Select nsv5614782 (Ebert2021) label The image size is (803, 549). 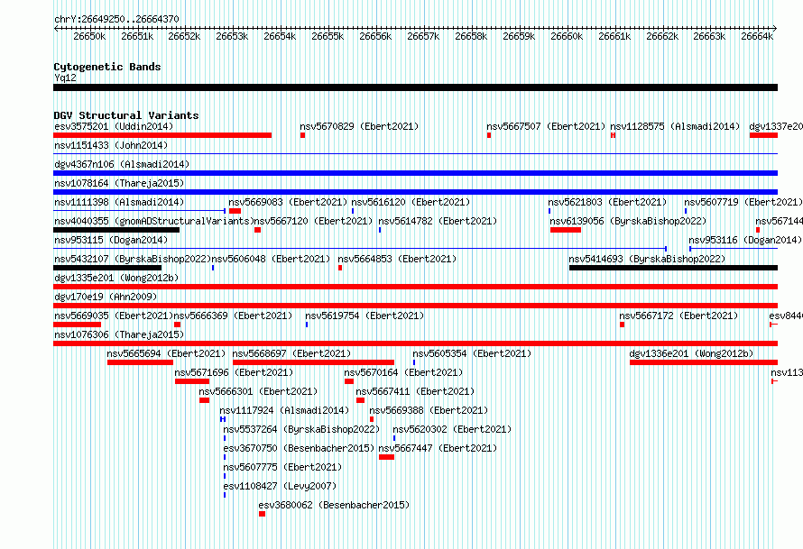(438, 221)
